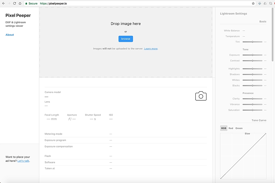
Task: Click the Metering mode row label
Action: pyautogui.click(x=53, y=134)
